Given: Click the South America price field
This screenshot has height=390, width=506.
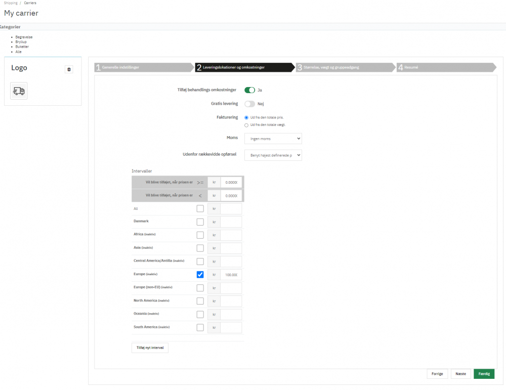Looking at the screenshot, I should 231,327.
